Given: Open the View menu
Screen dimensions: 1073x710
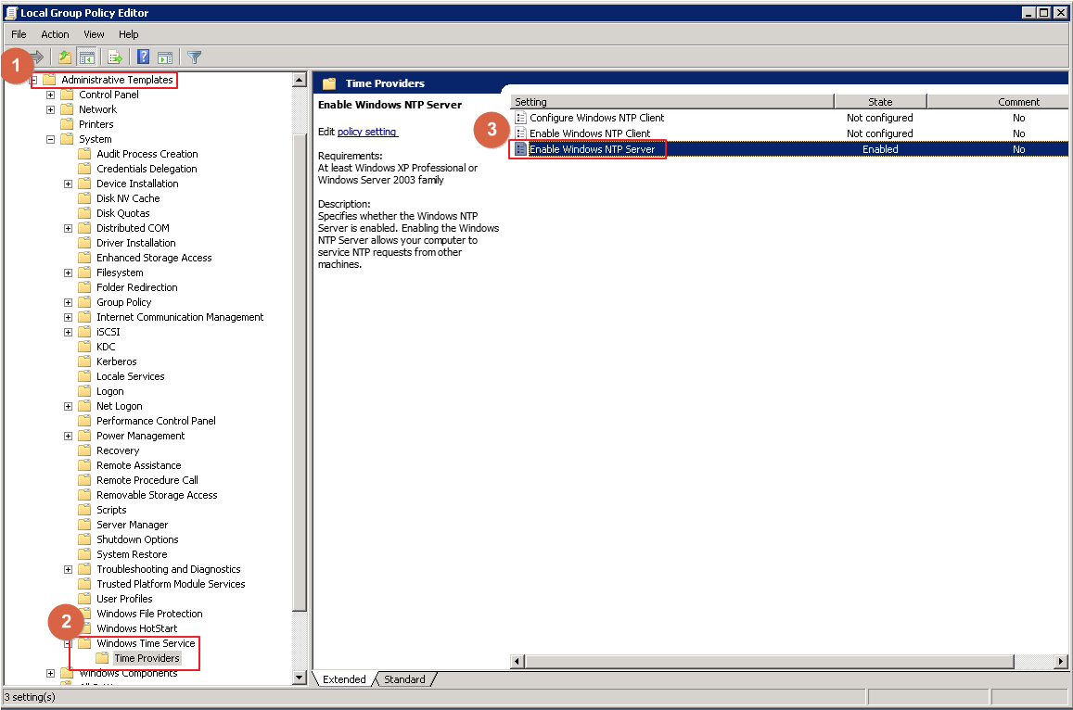Looking at the screenshot, I should [x=94, y=34].
